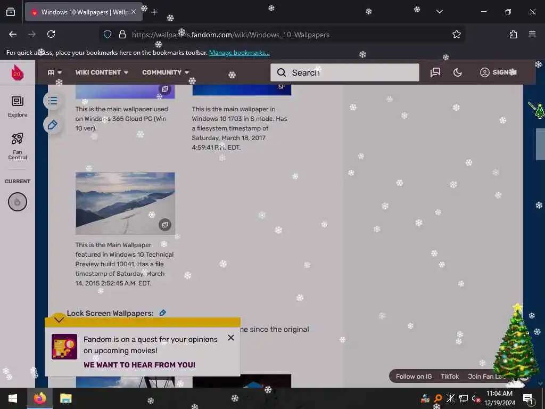
Task: Close the Fandom survey popup
Action: coord(231,338)
